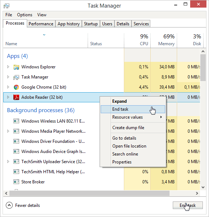Choose End task in the context menu
This screenshot has height=217, width=209.
tap(133, 109)
